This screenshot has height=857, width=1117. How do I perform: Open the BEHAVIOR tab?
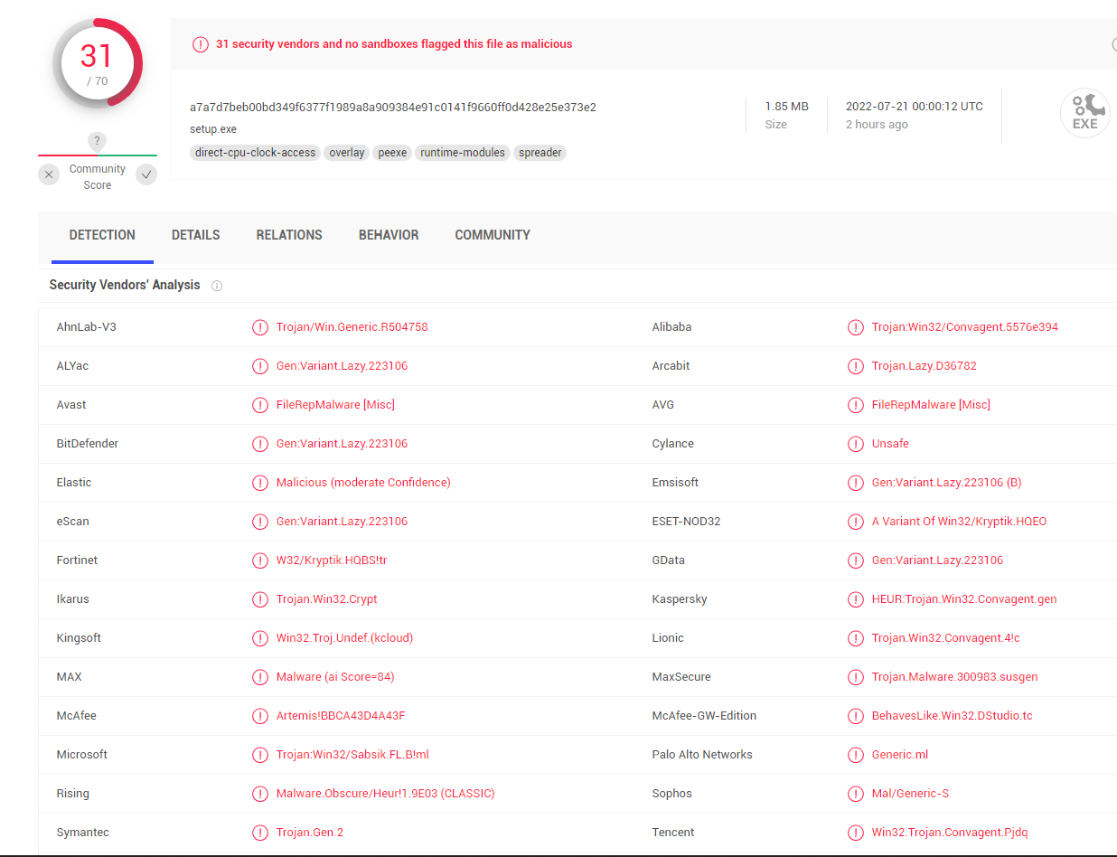pos(389,235)
